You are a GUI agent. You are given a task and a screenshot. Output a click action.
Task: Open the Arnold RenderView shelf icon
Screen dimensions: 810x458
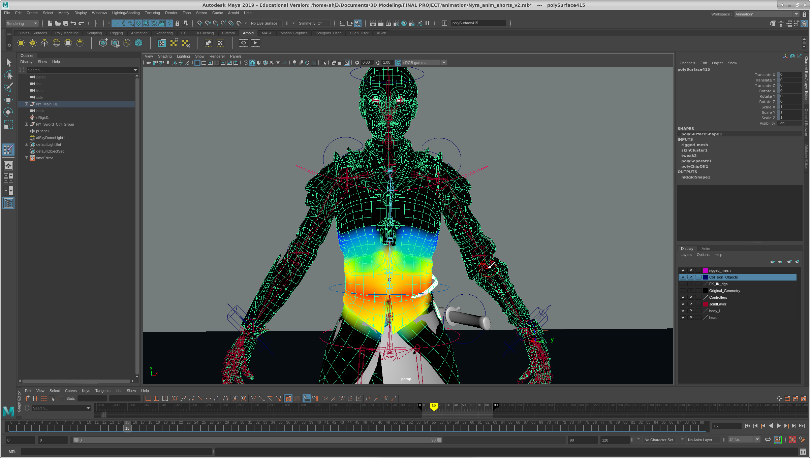243,43
